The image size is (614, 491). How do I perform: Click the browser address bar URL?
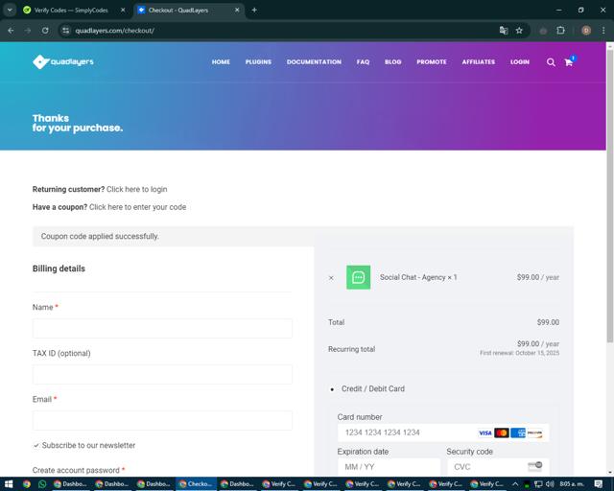point(114,30)
